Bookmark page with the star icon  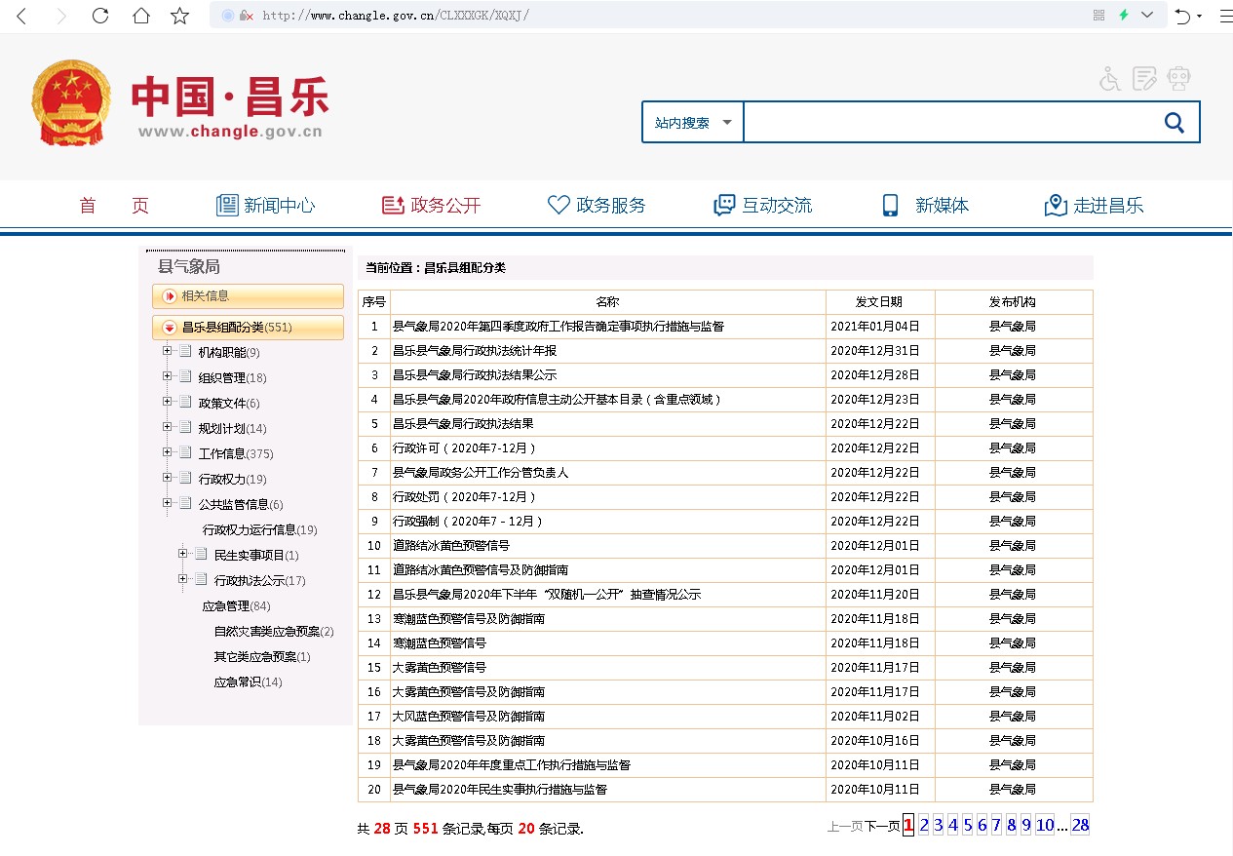tap(179, 16)
